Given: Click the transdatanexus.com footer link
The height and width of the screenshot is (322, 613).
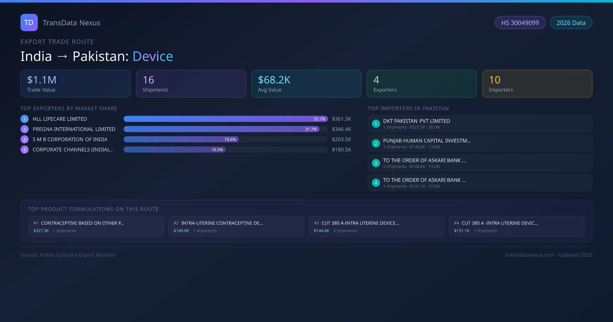Looking at the screenshot, I should coord(529,255).
